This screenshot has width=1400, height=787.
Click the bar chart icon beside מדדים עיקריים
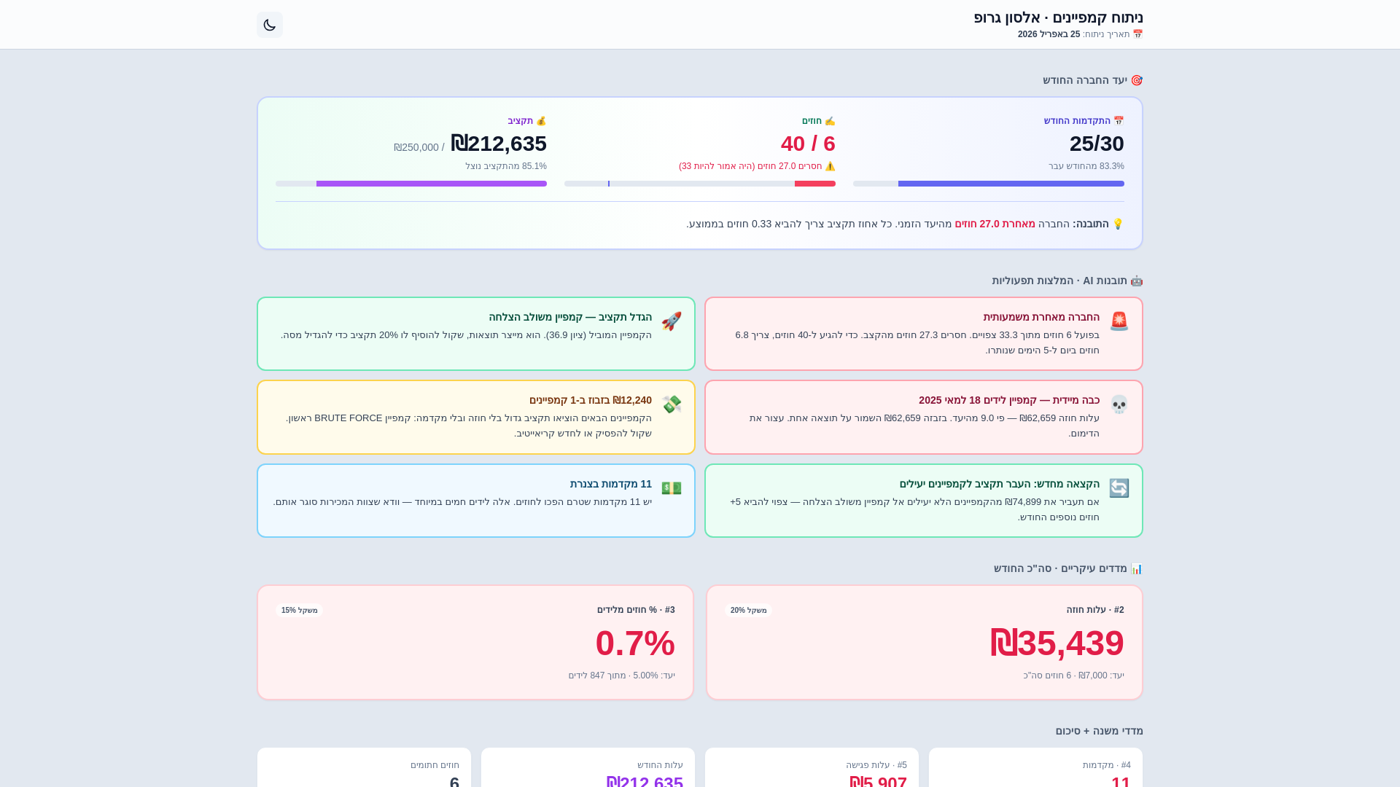(1137, 568)
